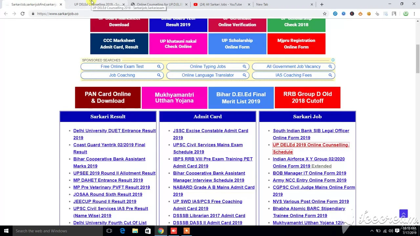Click search icon next to Online Typing Jobs
The height and width of the screenshot is (236, 420).
(244, 67)
